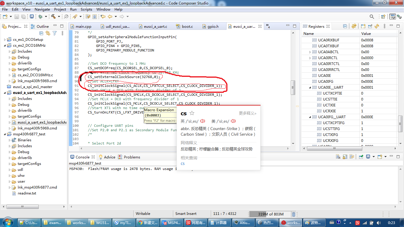
Task: Open the Altium taskbar button
Action: pos(243,223)
